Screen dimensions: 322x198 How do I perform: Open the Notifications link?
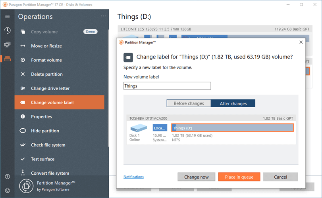point(133,177)
